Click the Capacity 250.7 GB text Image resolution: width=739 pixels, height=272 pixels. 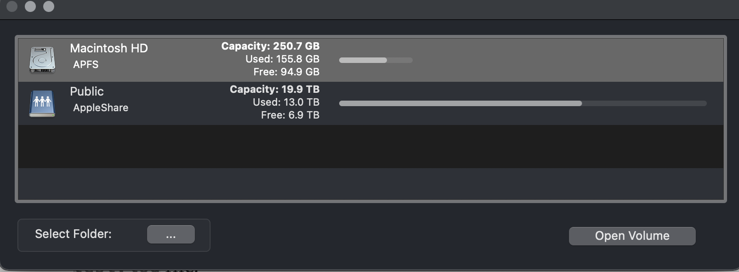click(x=270, y=46)
